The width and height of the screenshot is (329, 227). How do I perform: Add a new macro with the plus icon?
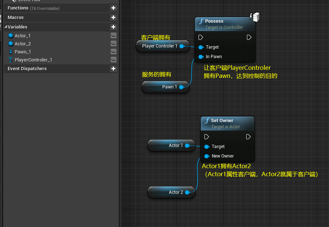(113, 18)
